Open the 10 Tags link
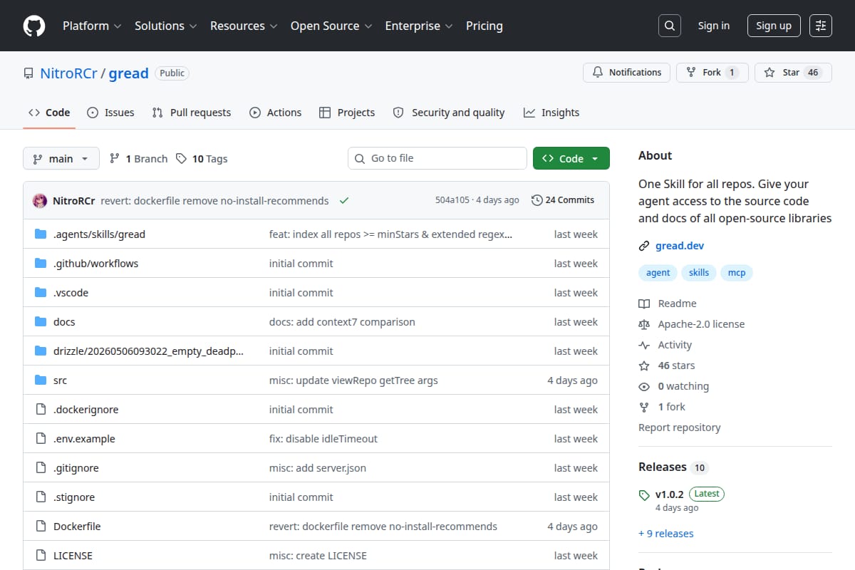Image resolution: width=855 pixels, height=570 pixels. click(x=202, y=158)
